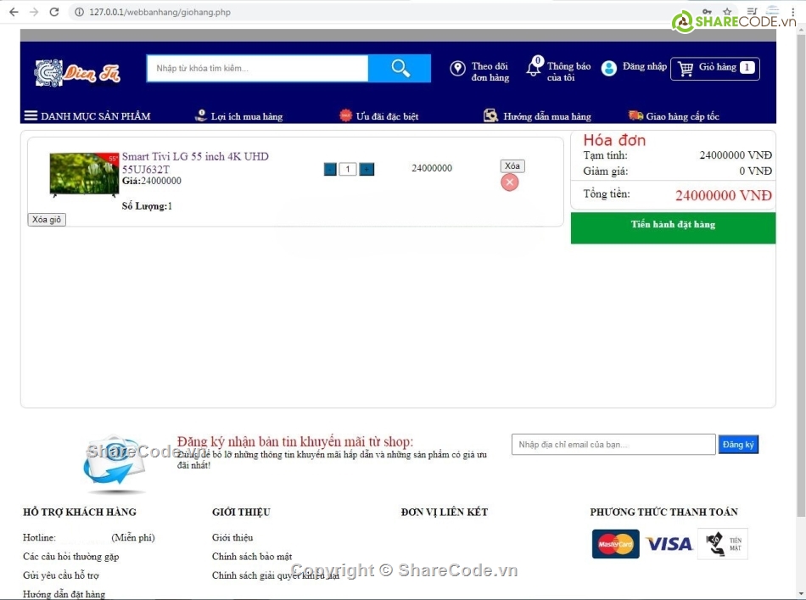
Task: Open Các câu hỏi thường gặp link
Action: (71, 557)
